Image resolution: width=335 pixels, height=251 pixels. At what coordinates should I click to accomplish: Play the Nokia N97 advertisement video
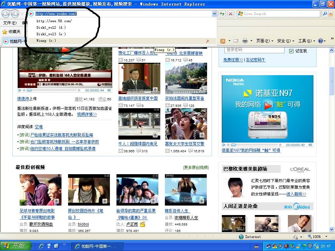click(224, 145)
